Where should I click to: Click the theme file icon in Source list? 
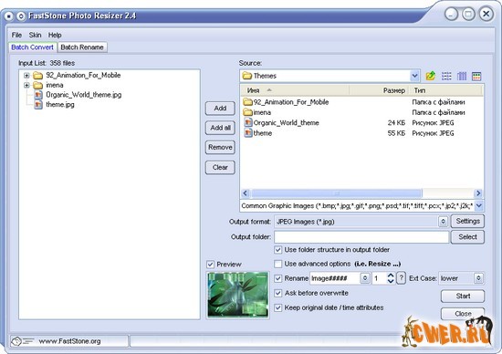click(x=248, y=133)
